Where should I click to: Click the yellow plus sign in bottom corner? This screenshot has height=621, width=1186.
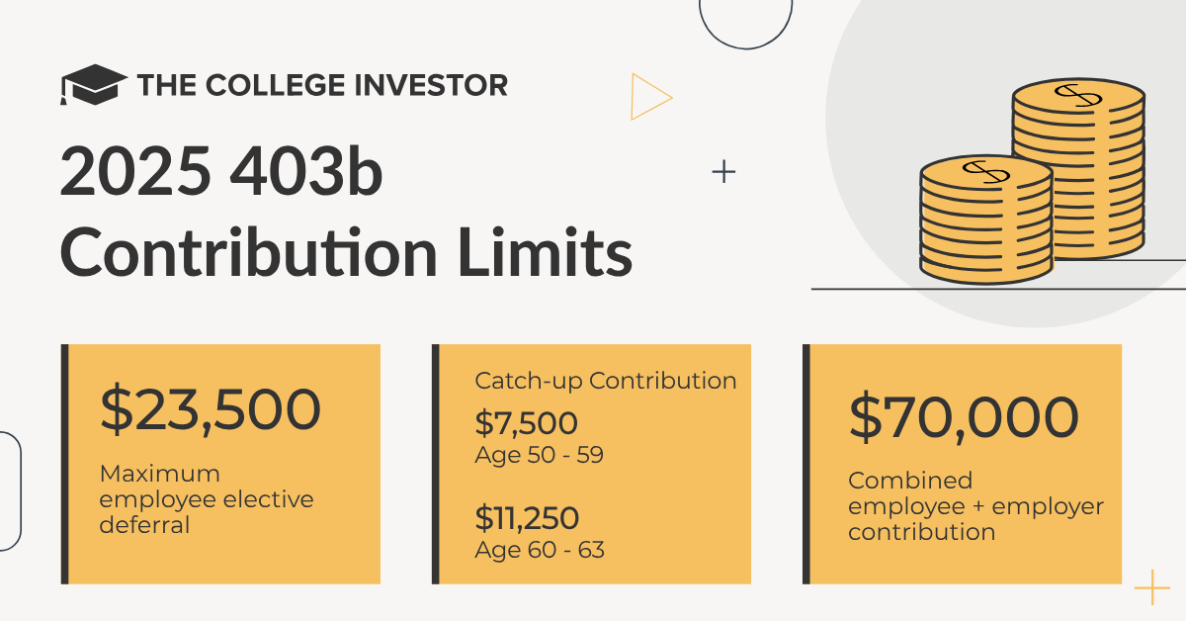[x=1151, y=586]
